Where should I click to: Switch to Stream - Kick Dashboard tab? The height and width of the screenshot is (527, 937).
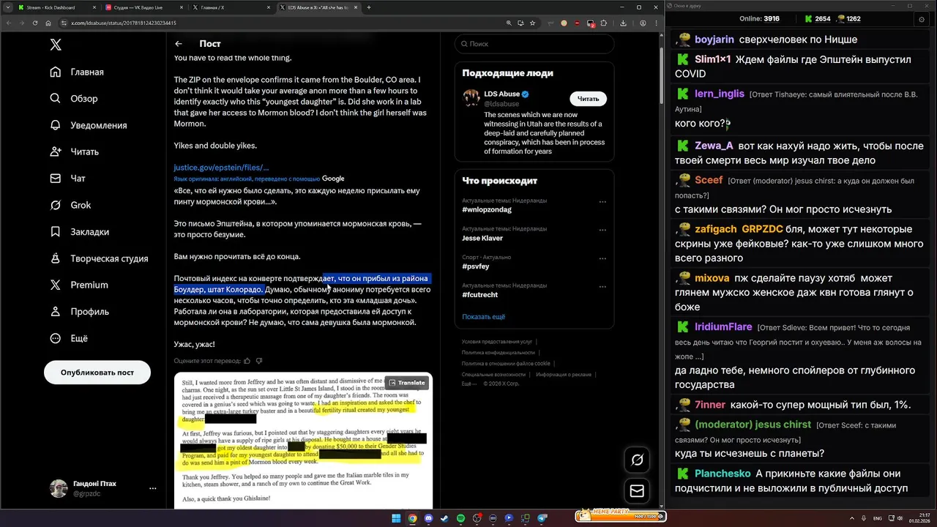[56, 7]
